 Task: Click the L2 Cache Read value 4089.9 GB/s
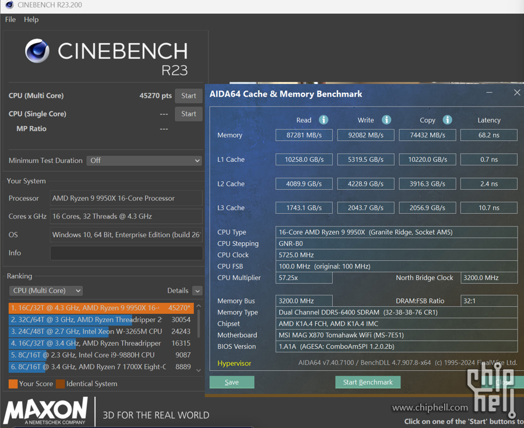point(304,184)
